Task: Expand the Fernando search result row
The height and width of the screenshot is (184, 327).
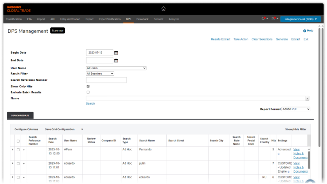Action: [12, 149]
